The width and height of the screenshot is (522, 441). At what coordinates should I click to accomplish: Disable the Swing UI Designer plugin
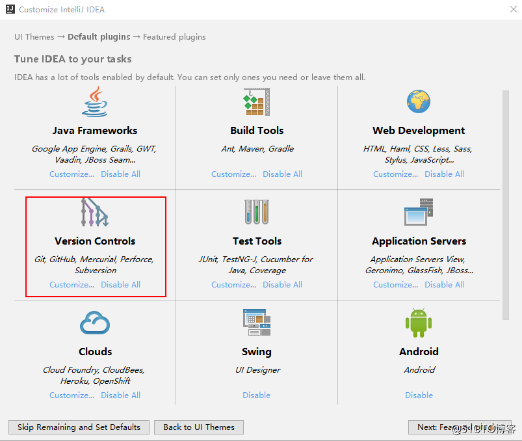[x=256, y=395]
